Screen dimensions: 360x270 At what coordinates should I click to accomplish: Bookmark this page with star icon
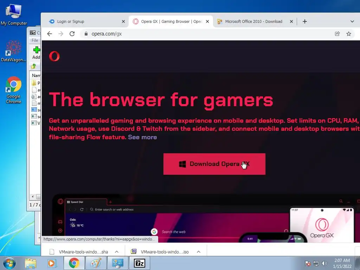(x=349, y=34)
